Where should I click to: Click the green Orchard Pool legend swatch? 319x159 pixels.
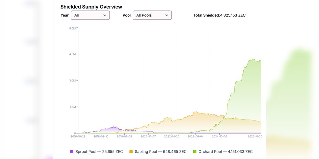pos(195,152)
